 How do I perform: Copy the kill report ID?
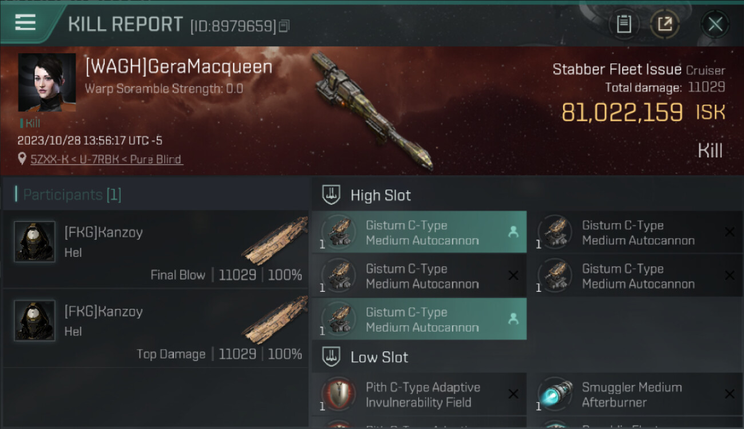284,26
